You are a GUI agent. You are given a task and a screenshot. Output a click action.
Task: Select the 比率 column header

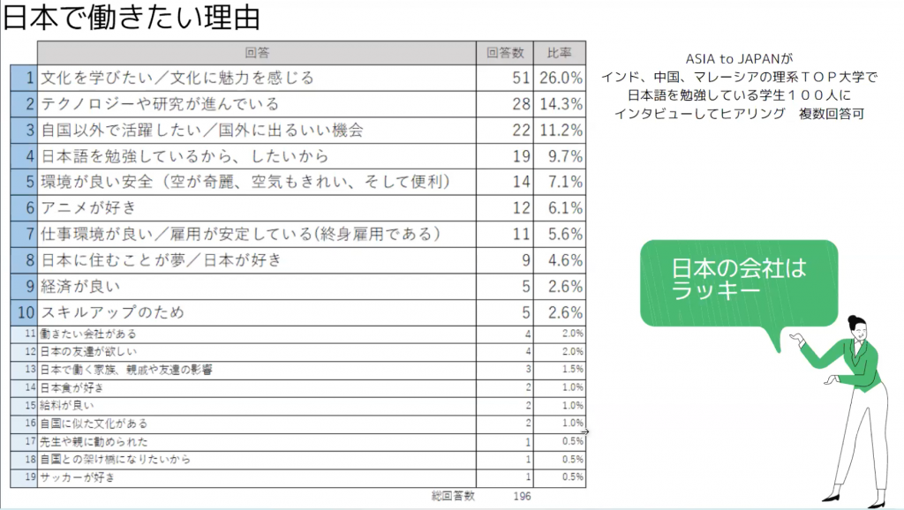559,53
